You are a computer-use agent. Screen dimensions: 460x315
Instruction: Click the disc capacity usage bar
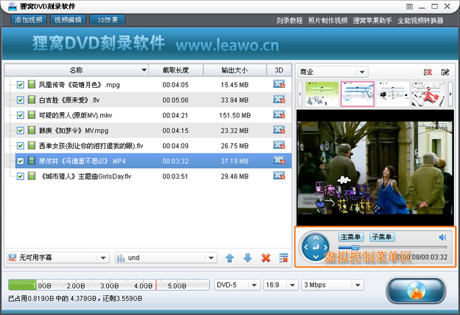[x=109, y=285]
